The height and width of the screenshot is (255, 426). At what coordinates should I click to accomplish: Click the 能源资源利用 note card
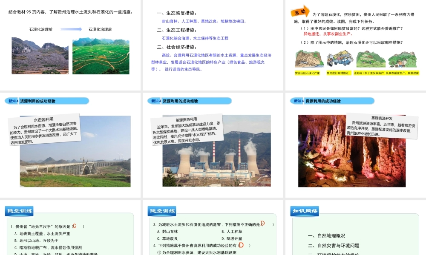[187, 130]
